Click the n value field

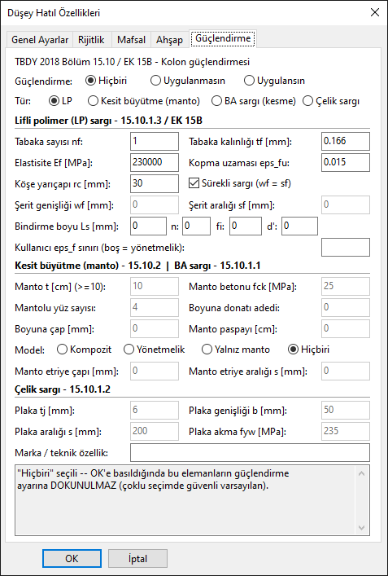pyautogui.click(x=196, y=226)
